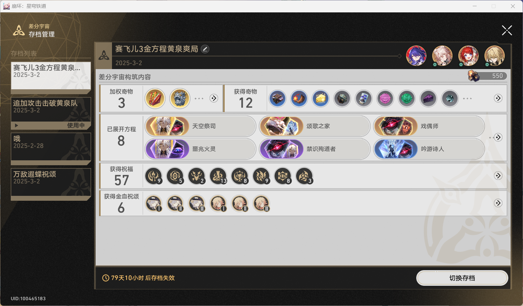
Task: Click the purple-haired character portrait
Action: tap(416, 55)
